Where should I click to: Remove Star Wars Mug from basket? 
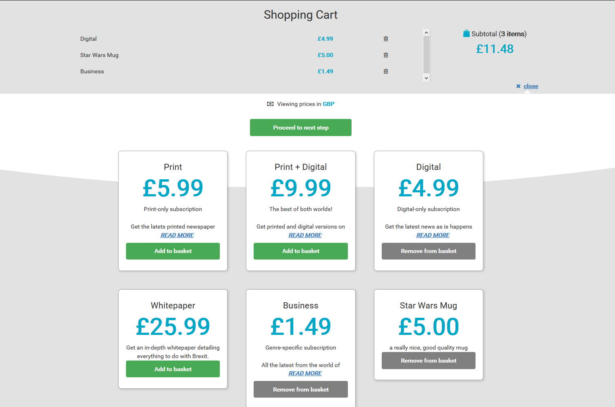tap(428, 361)
